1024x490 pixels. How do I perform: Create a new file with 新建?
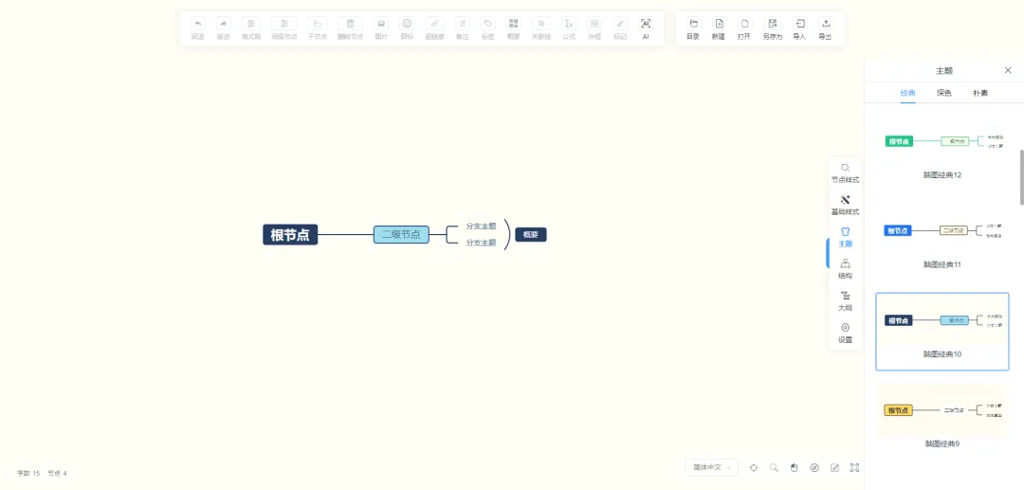pyautogui.click(x=719, y=27)
